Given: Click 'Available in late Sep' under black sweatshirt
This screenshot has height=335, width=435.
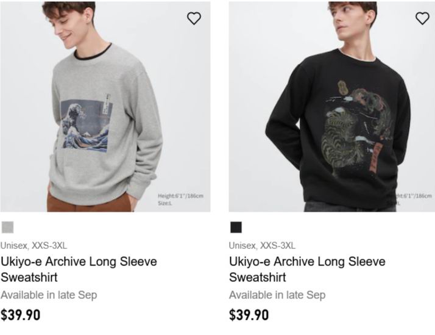Looking at the screenshot, I should [x=277, y=295].
